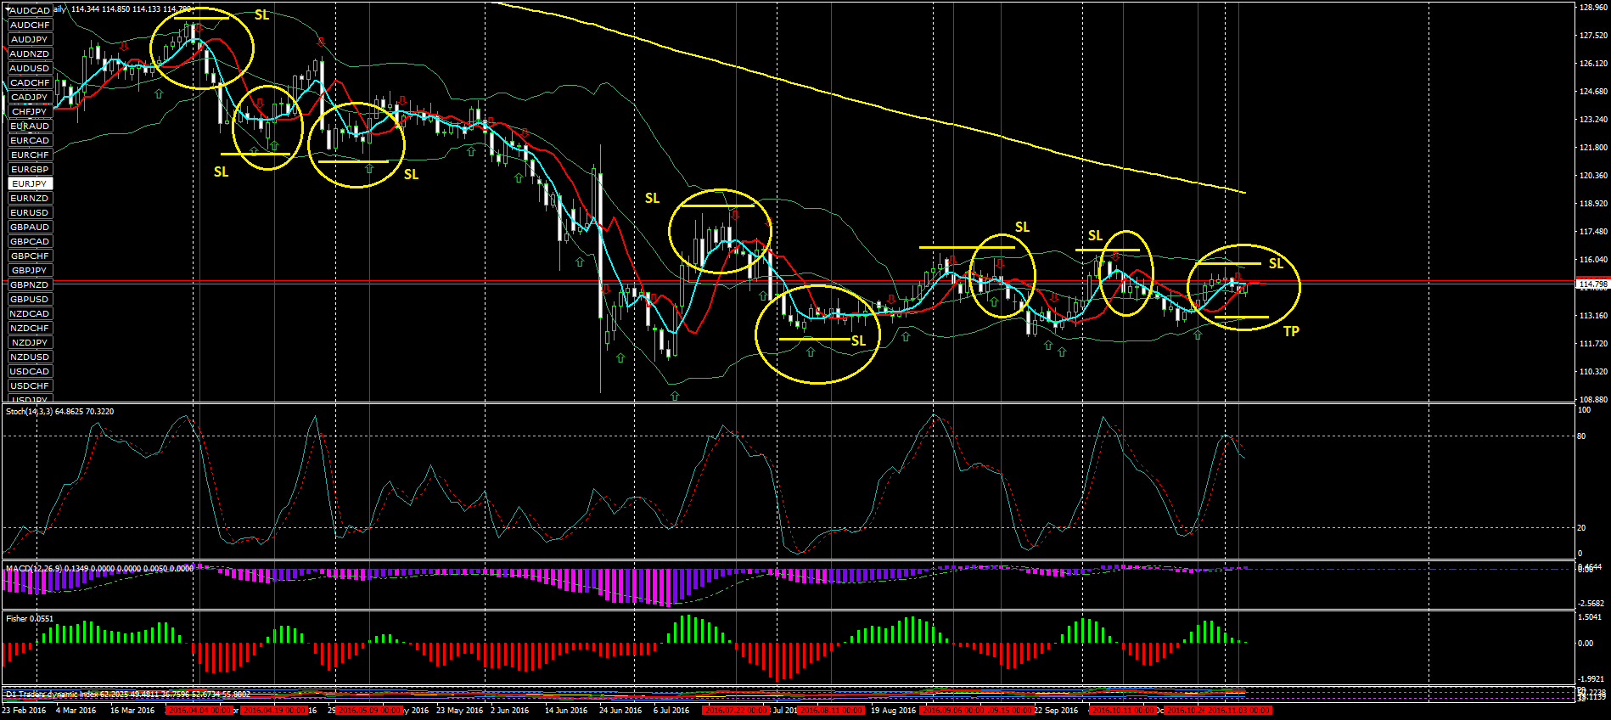Select the AUDJPY symbol button
This screenshot has height=720, width=1611.
pos(30,39)
